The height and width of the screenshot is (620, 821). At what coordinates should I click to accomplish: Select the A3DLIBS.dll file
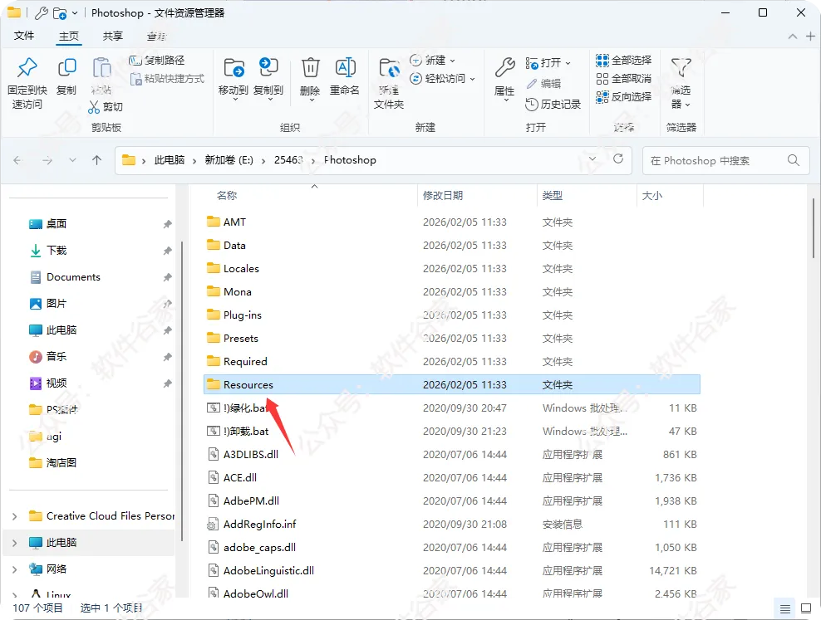[452, 454]
